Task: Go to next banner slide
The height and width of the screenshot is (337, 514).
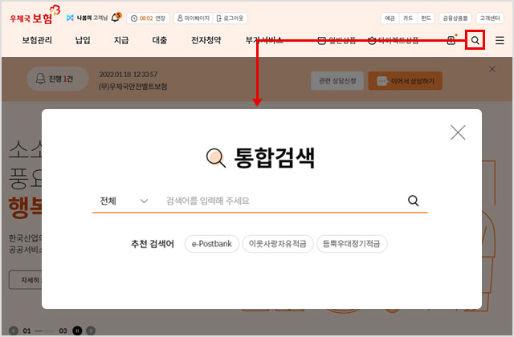Action: click(x=91, y=331)
